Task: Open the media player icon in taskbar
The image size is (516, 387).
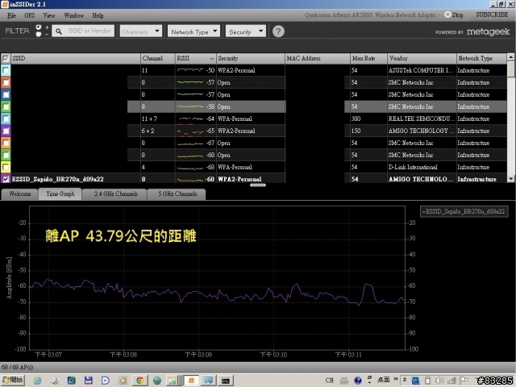Action: tap(123, 381)
